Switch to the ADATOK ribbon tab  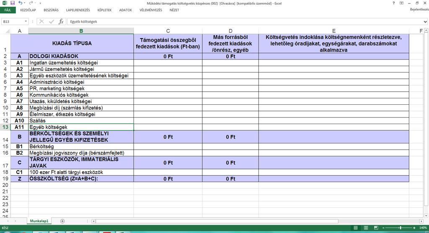tap(126, 10)
